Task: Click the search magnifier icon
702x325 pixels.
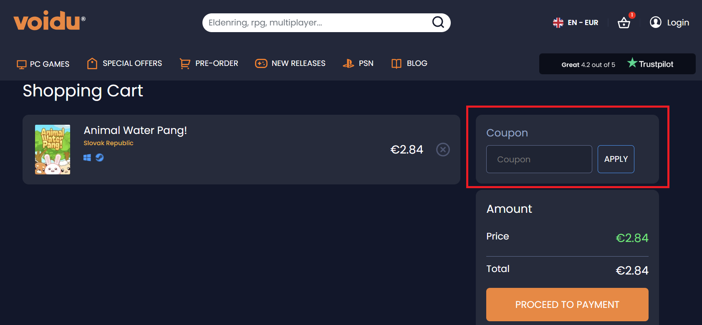Action: tap(438, 22)
